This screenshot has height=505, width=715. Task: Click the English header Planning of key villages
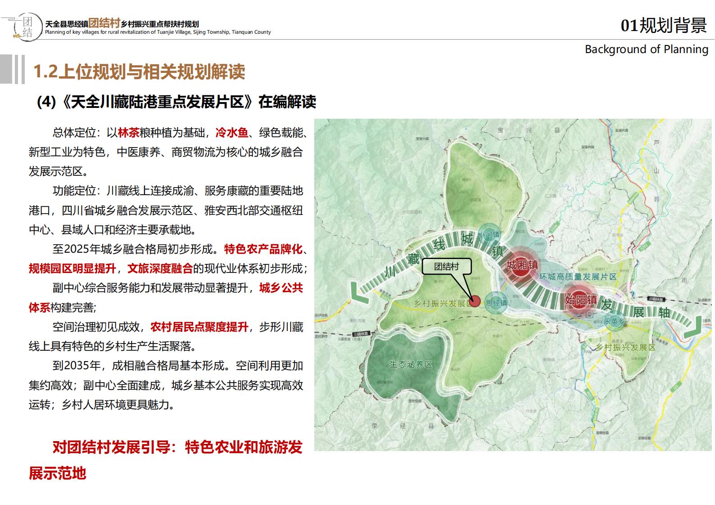pos(158,32)
